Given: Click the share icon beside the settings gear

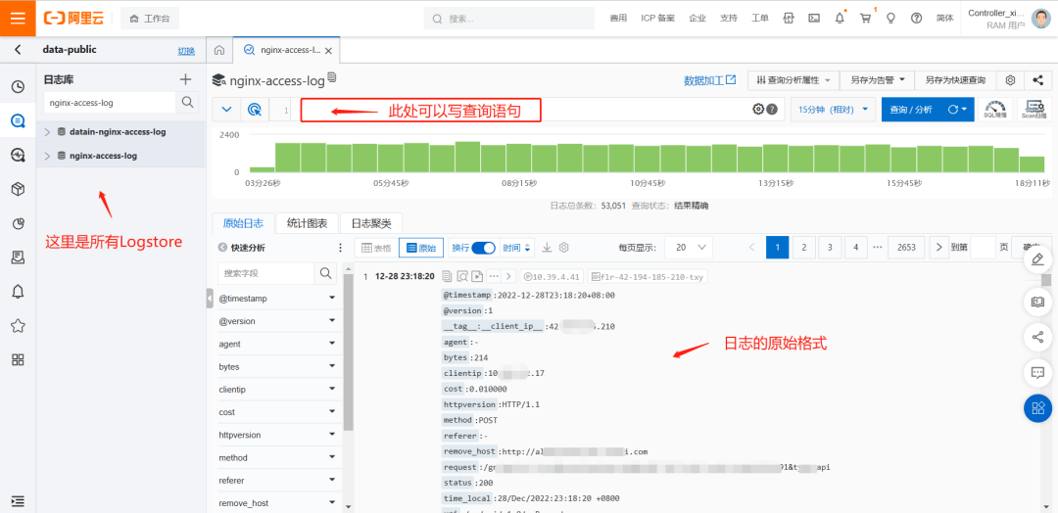Looking at the screenshot, I should pos(1037,80).
